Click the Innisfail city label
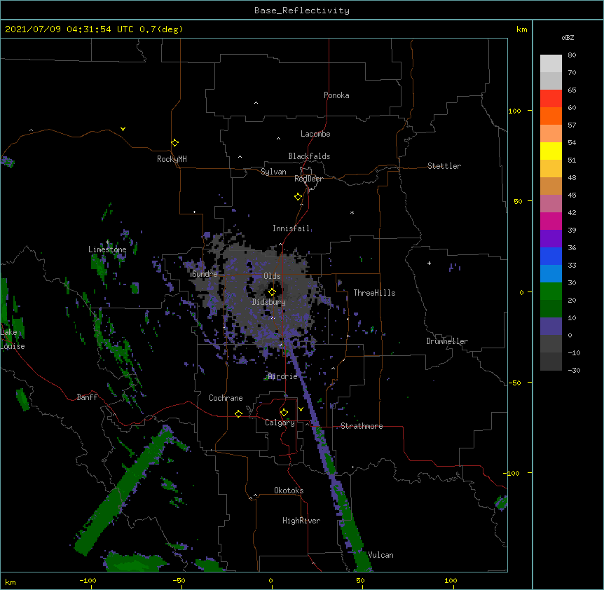The width and height of the screenshot is (604, 590). click(x=291, y=228)
